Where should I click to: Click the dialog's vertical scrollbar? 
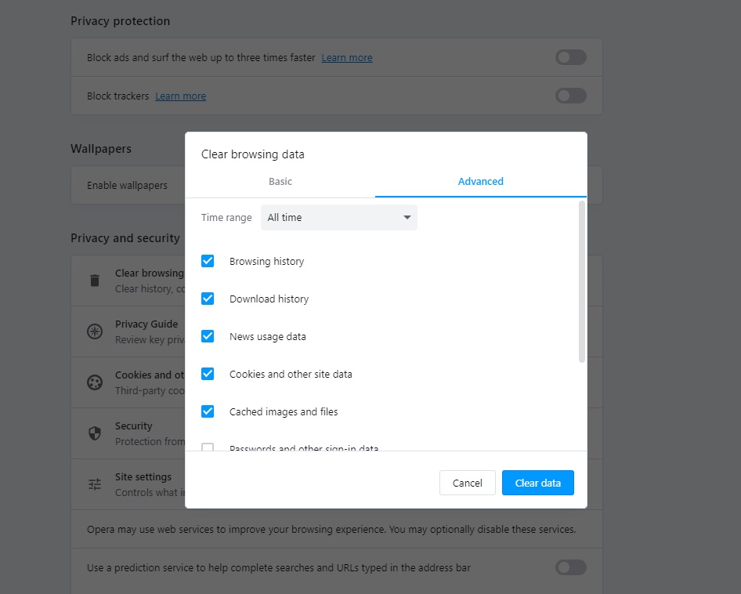click(581, 282)
